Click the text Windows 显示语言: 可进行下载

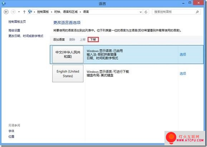pos(108,72)
